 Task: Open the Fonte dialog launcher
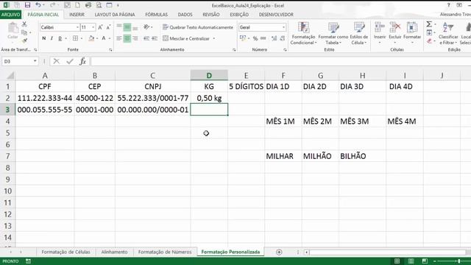pos(110,50)
